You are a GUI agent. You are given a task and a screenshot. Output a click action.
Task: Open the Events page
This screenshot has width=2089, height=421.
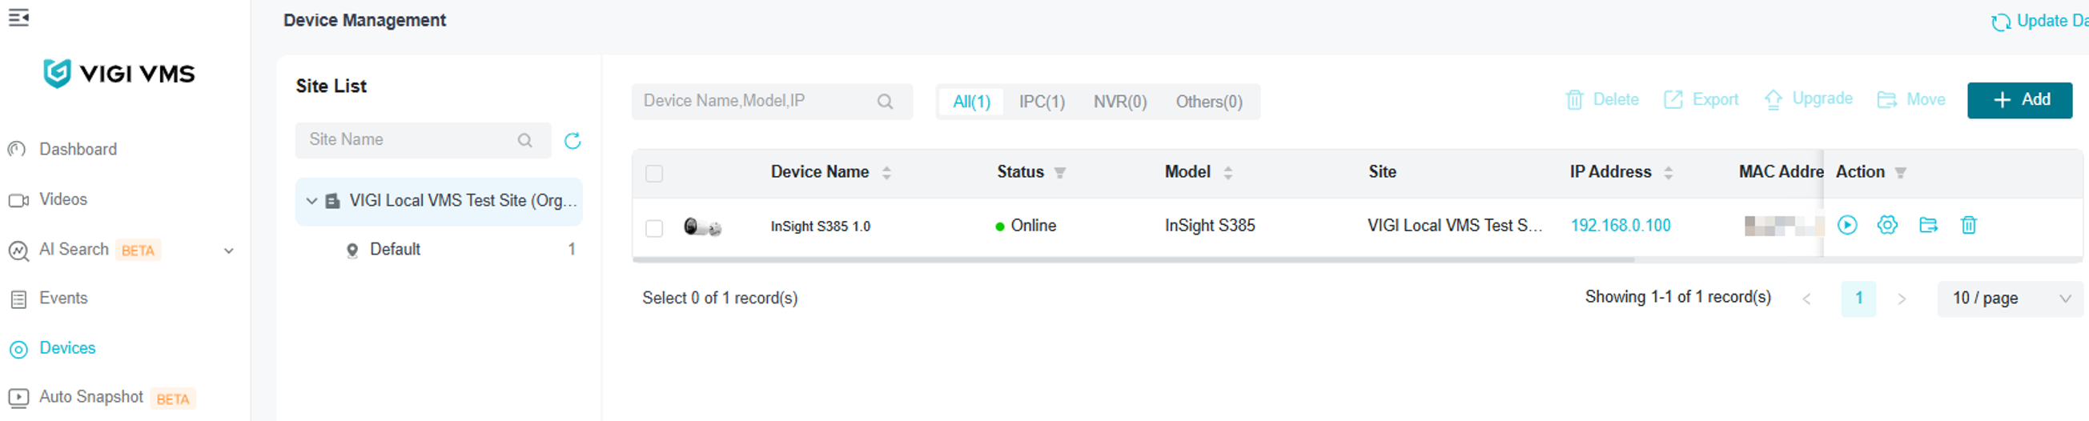coord(63,299)
